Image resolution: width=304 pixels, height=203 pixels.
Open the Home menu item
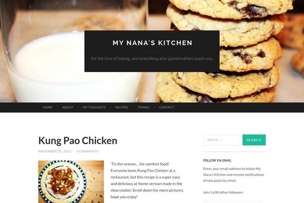(x=48, y=107)
